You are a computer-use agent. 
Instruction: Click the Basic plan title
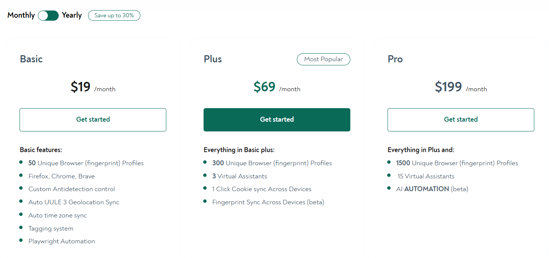(31, 59)
